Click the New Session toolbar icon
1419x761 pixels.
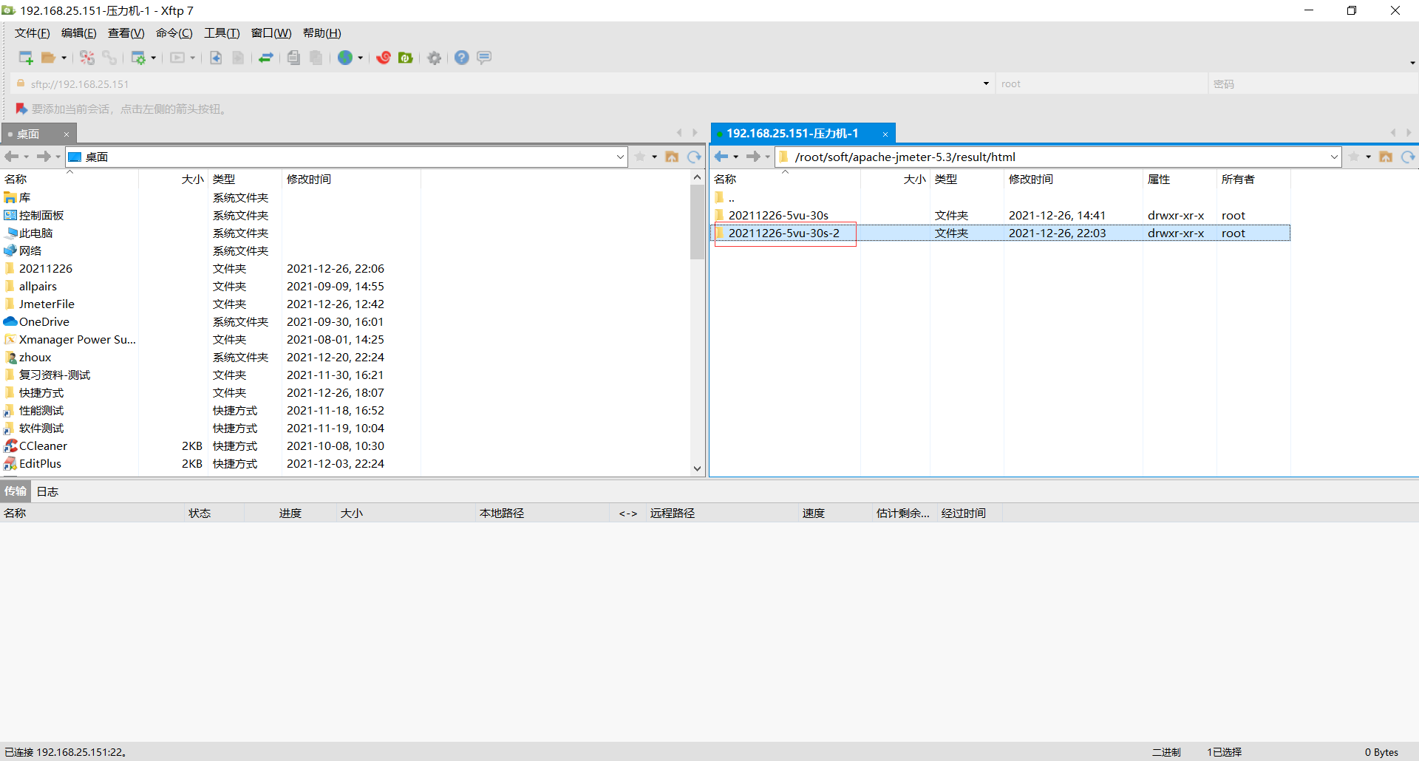pos(25,58)
